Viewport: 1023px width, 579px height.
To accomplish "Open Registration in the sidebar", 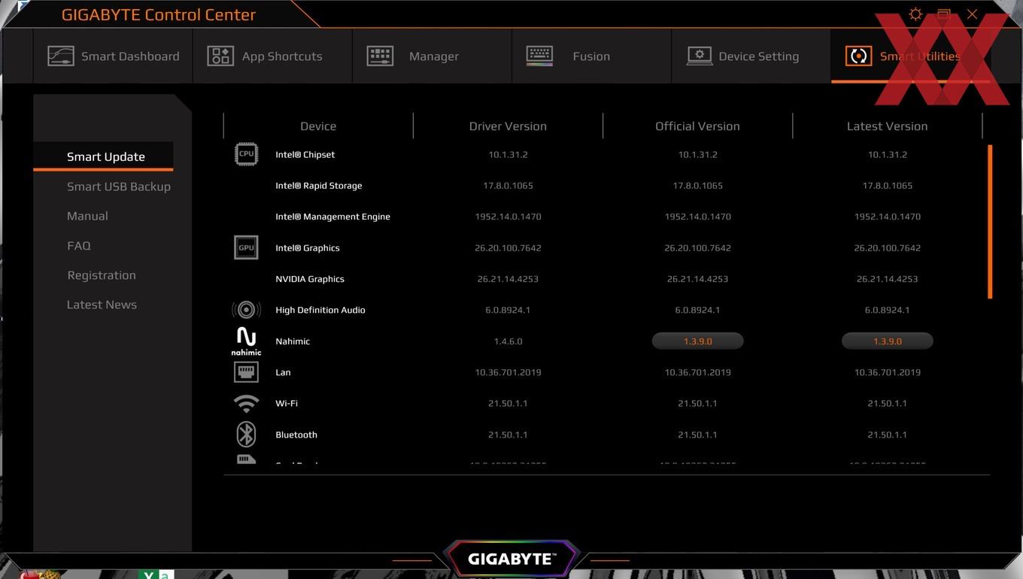I will (102, 275).
